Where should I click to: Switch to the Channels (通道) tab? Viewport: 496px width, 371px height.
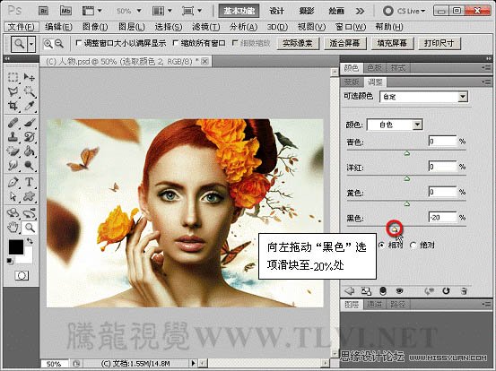click(374, 305)
